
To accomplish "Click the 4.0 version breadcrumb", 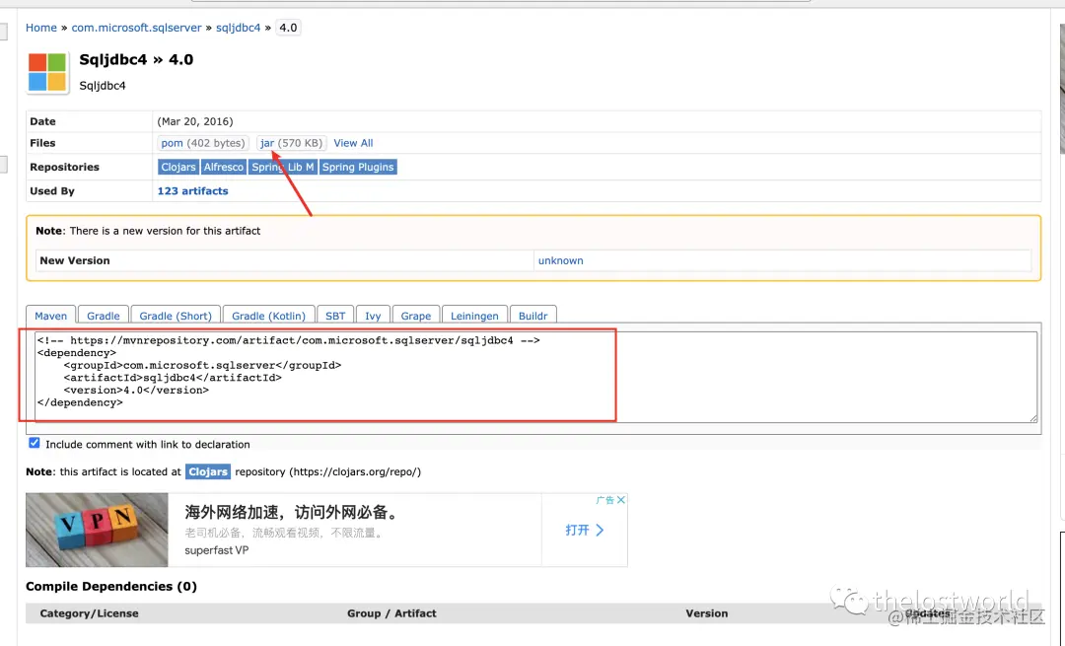I will coord(288,28).
